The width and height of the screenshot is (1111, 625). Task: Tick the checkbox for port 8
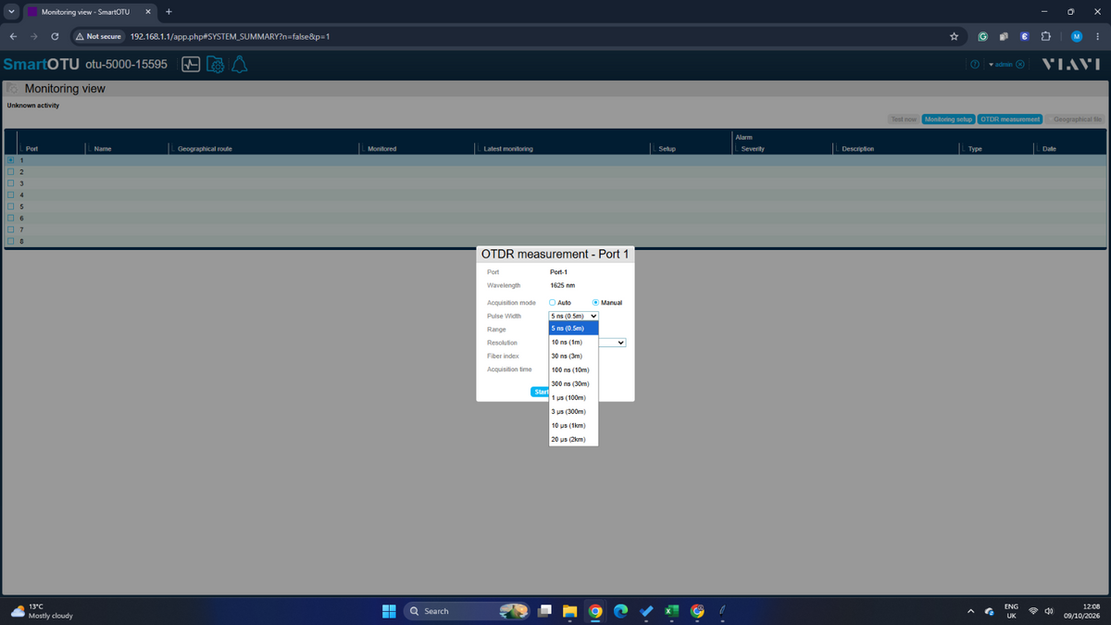tap(11, 242)
